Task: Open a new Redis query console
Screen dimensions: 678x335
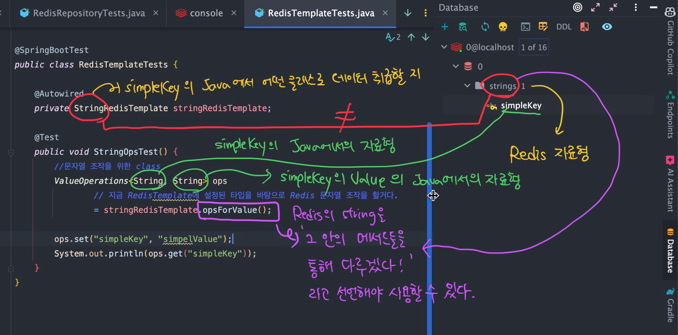Action: [x=525, y=27]
